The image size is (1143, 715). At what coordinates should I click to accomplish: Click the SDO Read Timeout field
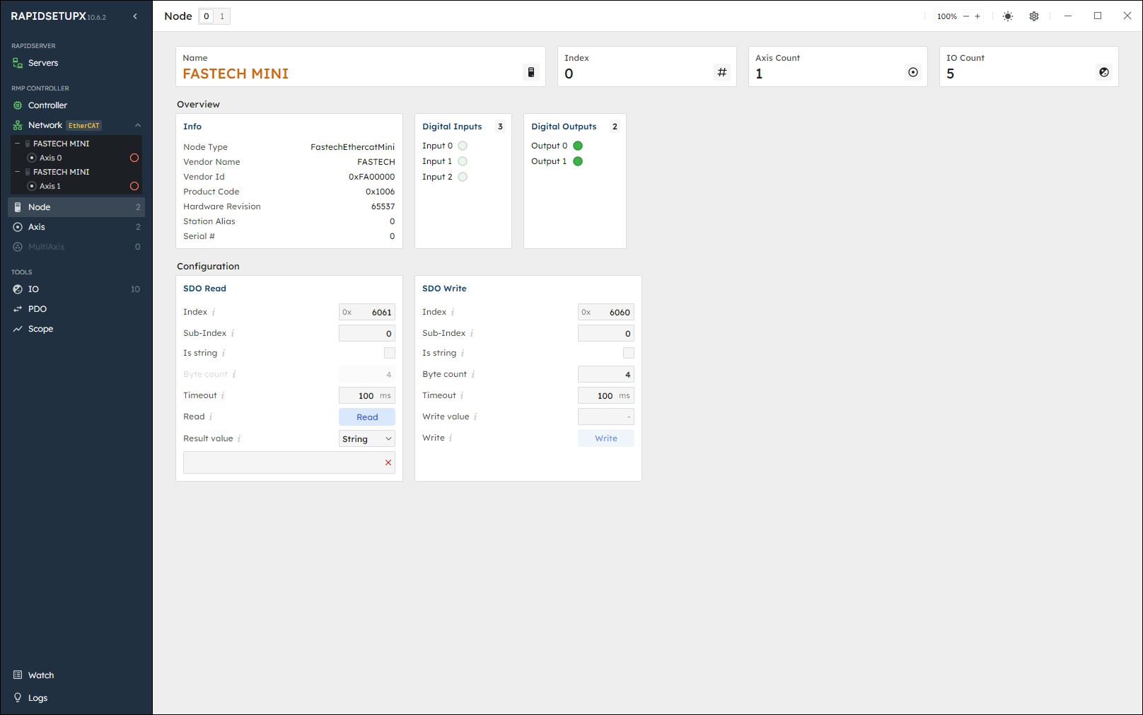pyautogui.click(x=367, y=395)
